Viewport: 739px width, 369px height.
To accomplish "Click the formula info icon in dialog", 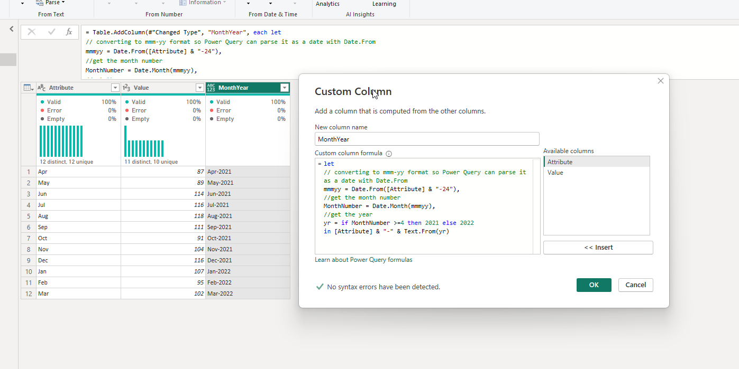I will pyautogui.click(x=389, y=154).
